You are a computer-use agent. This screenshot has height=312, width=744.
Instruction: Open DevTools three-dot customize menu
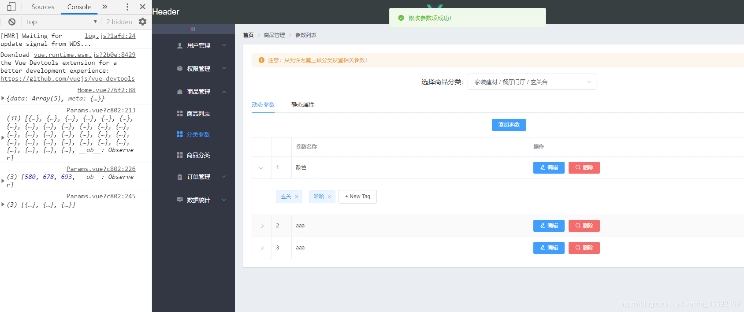[x=127, y=7]
